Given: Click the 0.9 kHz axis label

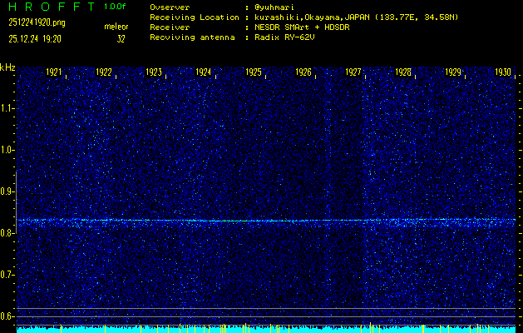Looking at the screenshot, I should [x=7, y=191].
